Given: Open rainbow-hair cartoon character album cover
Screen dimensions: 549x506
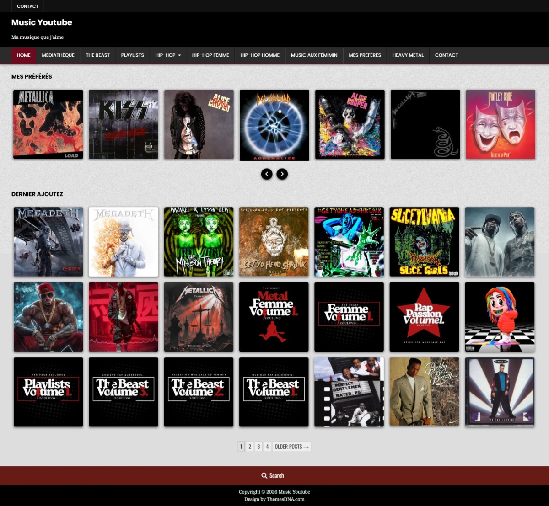Looking at the screenshot, I should click(x=500, y=317).
